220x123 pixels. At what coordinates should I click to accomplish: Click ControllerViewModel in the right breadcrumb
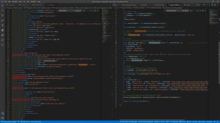pos(155,8)
